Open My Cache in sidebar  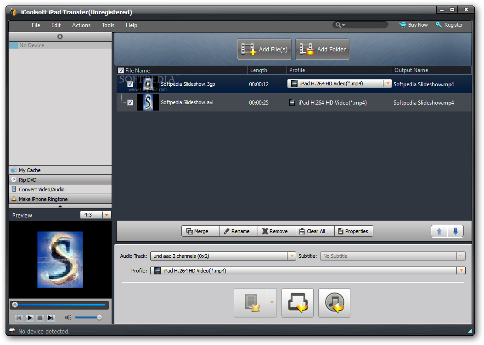pyautogui.click(x=60, y=170)
